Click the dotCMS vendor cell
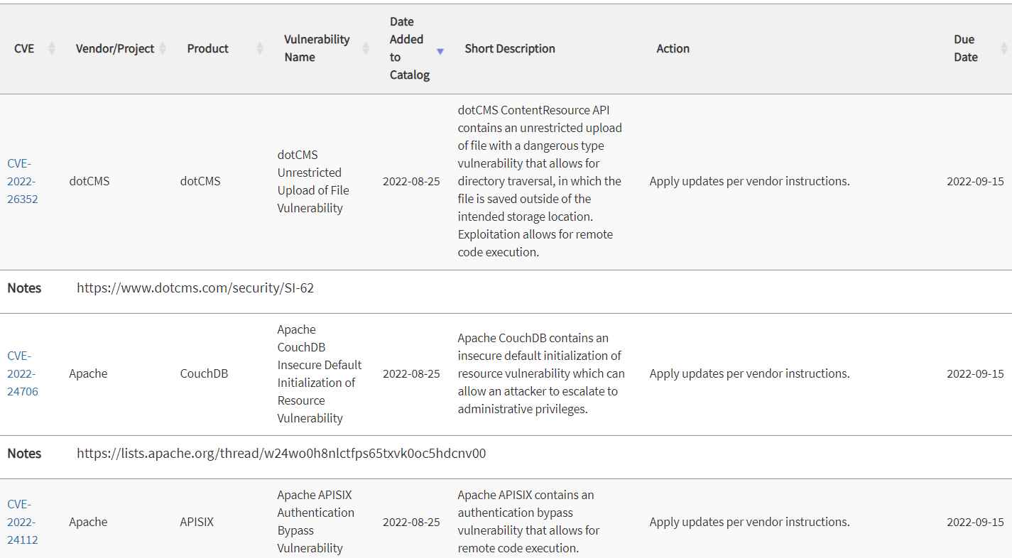The height and width of the screenshot is (558, 1012). point(89,181)
